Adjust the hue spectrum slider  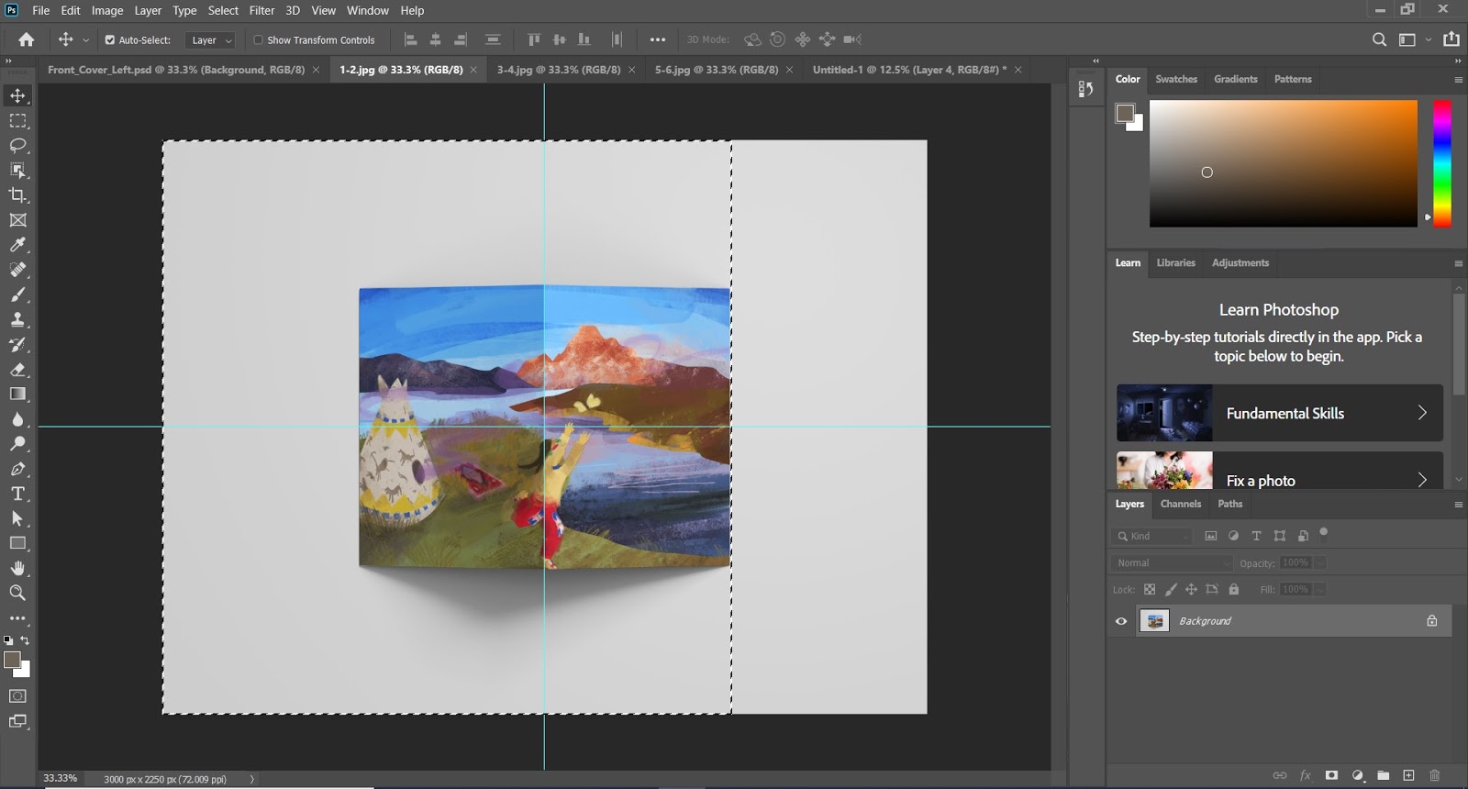[1442, 163]
